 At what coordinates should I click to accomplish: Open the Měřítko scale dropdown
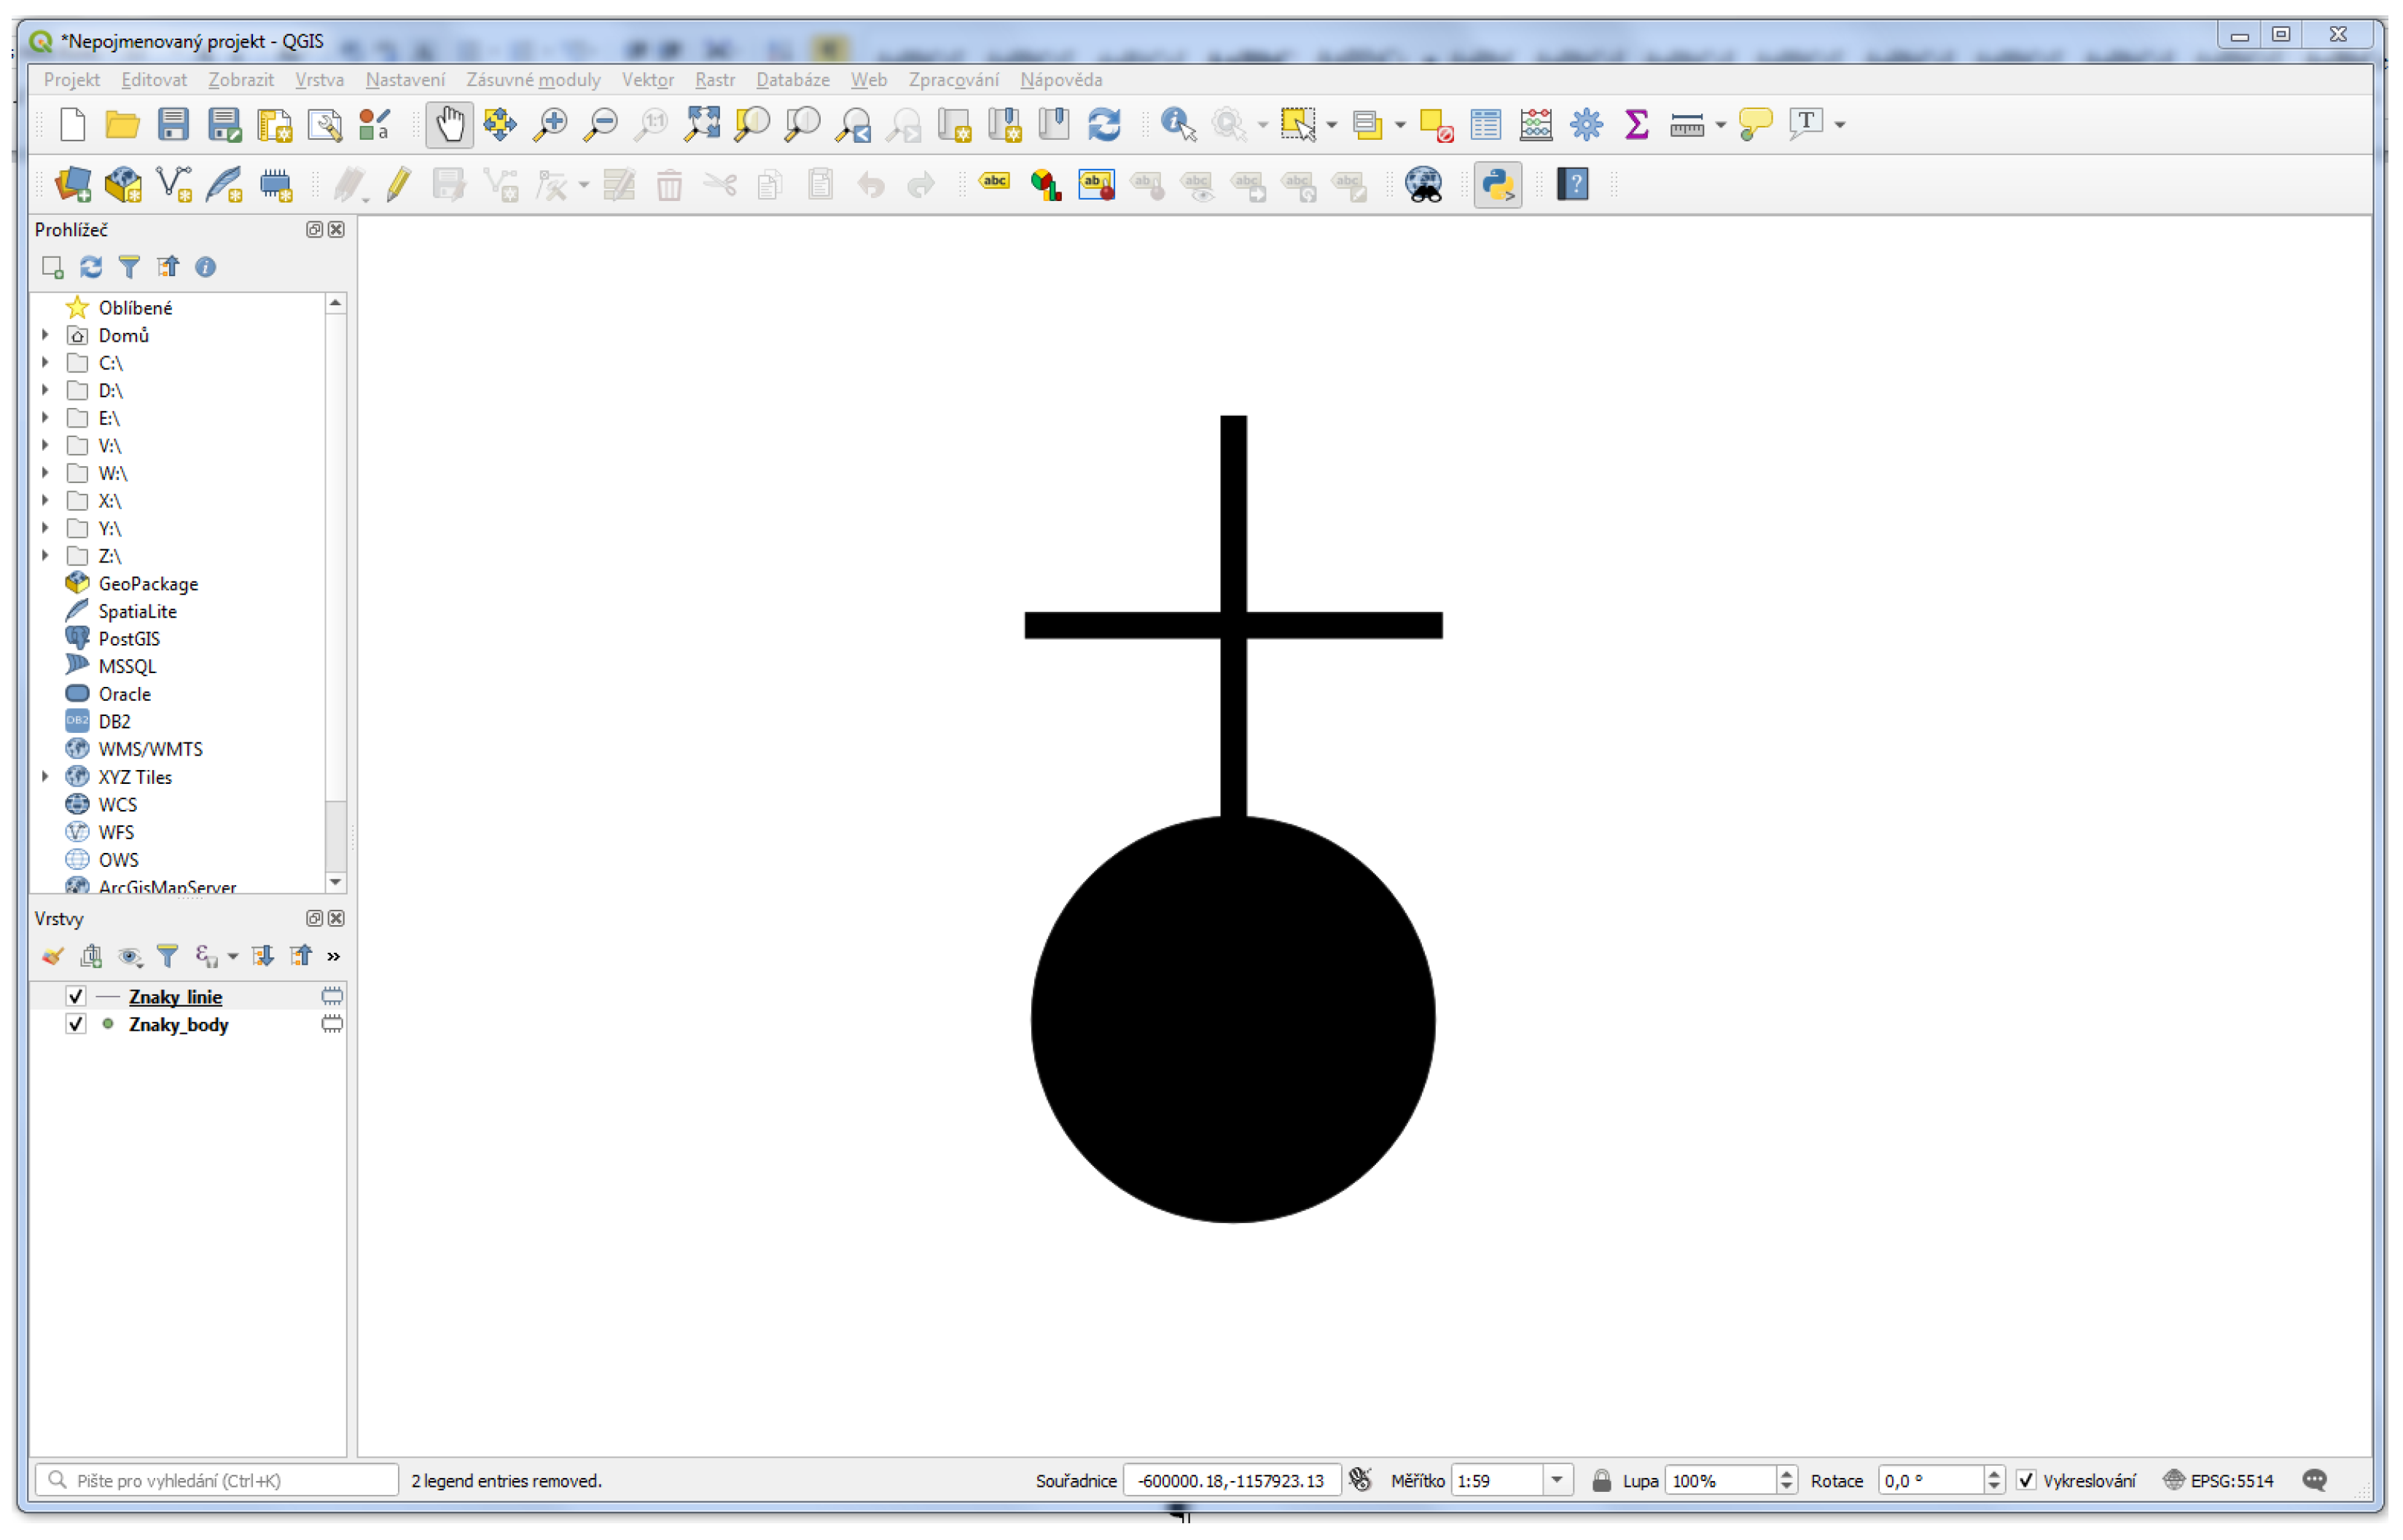pyautogui.click(x=1557, y=1481)
